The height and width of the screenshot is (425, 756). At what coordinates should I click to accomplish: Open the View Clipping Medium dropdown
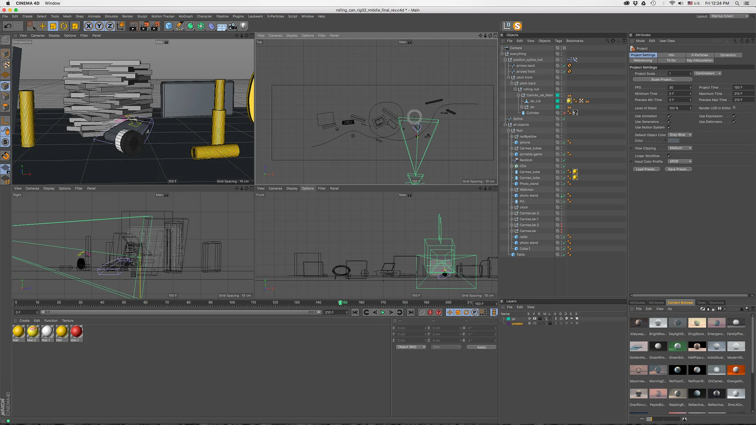680,148
